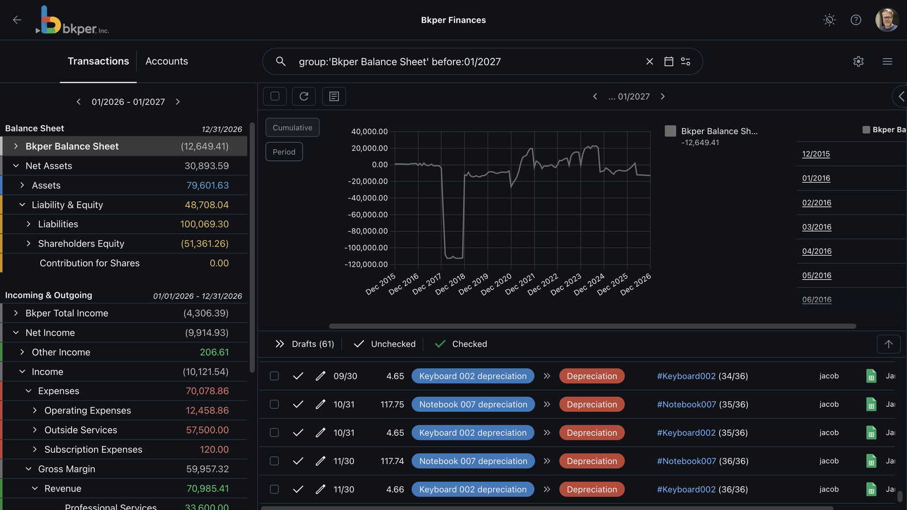This screenshot has height=510, width=907.
Task: Open the spreadsheet icon on 09/30 row
Action: (x=871, y=376)
